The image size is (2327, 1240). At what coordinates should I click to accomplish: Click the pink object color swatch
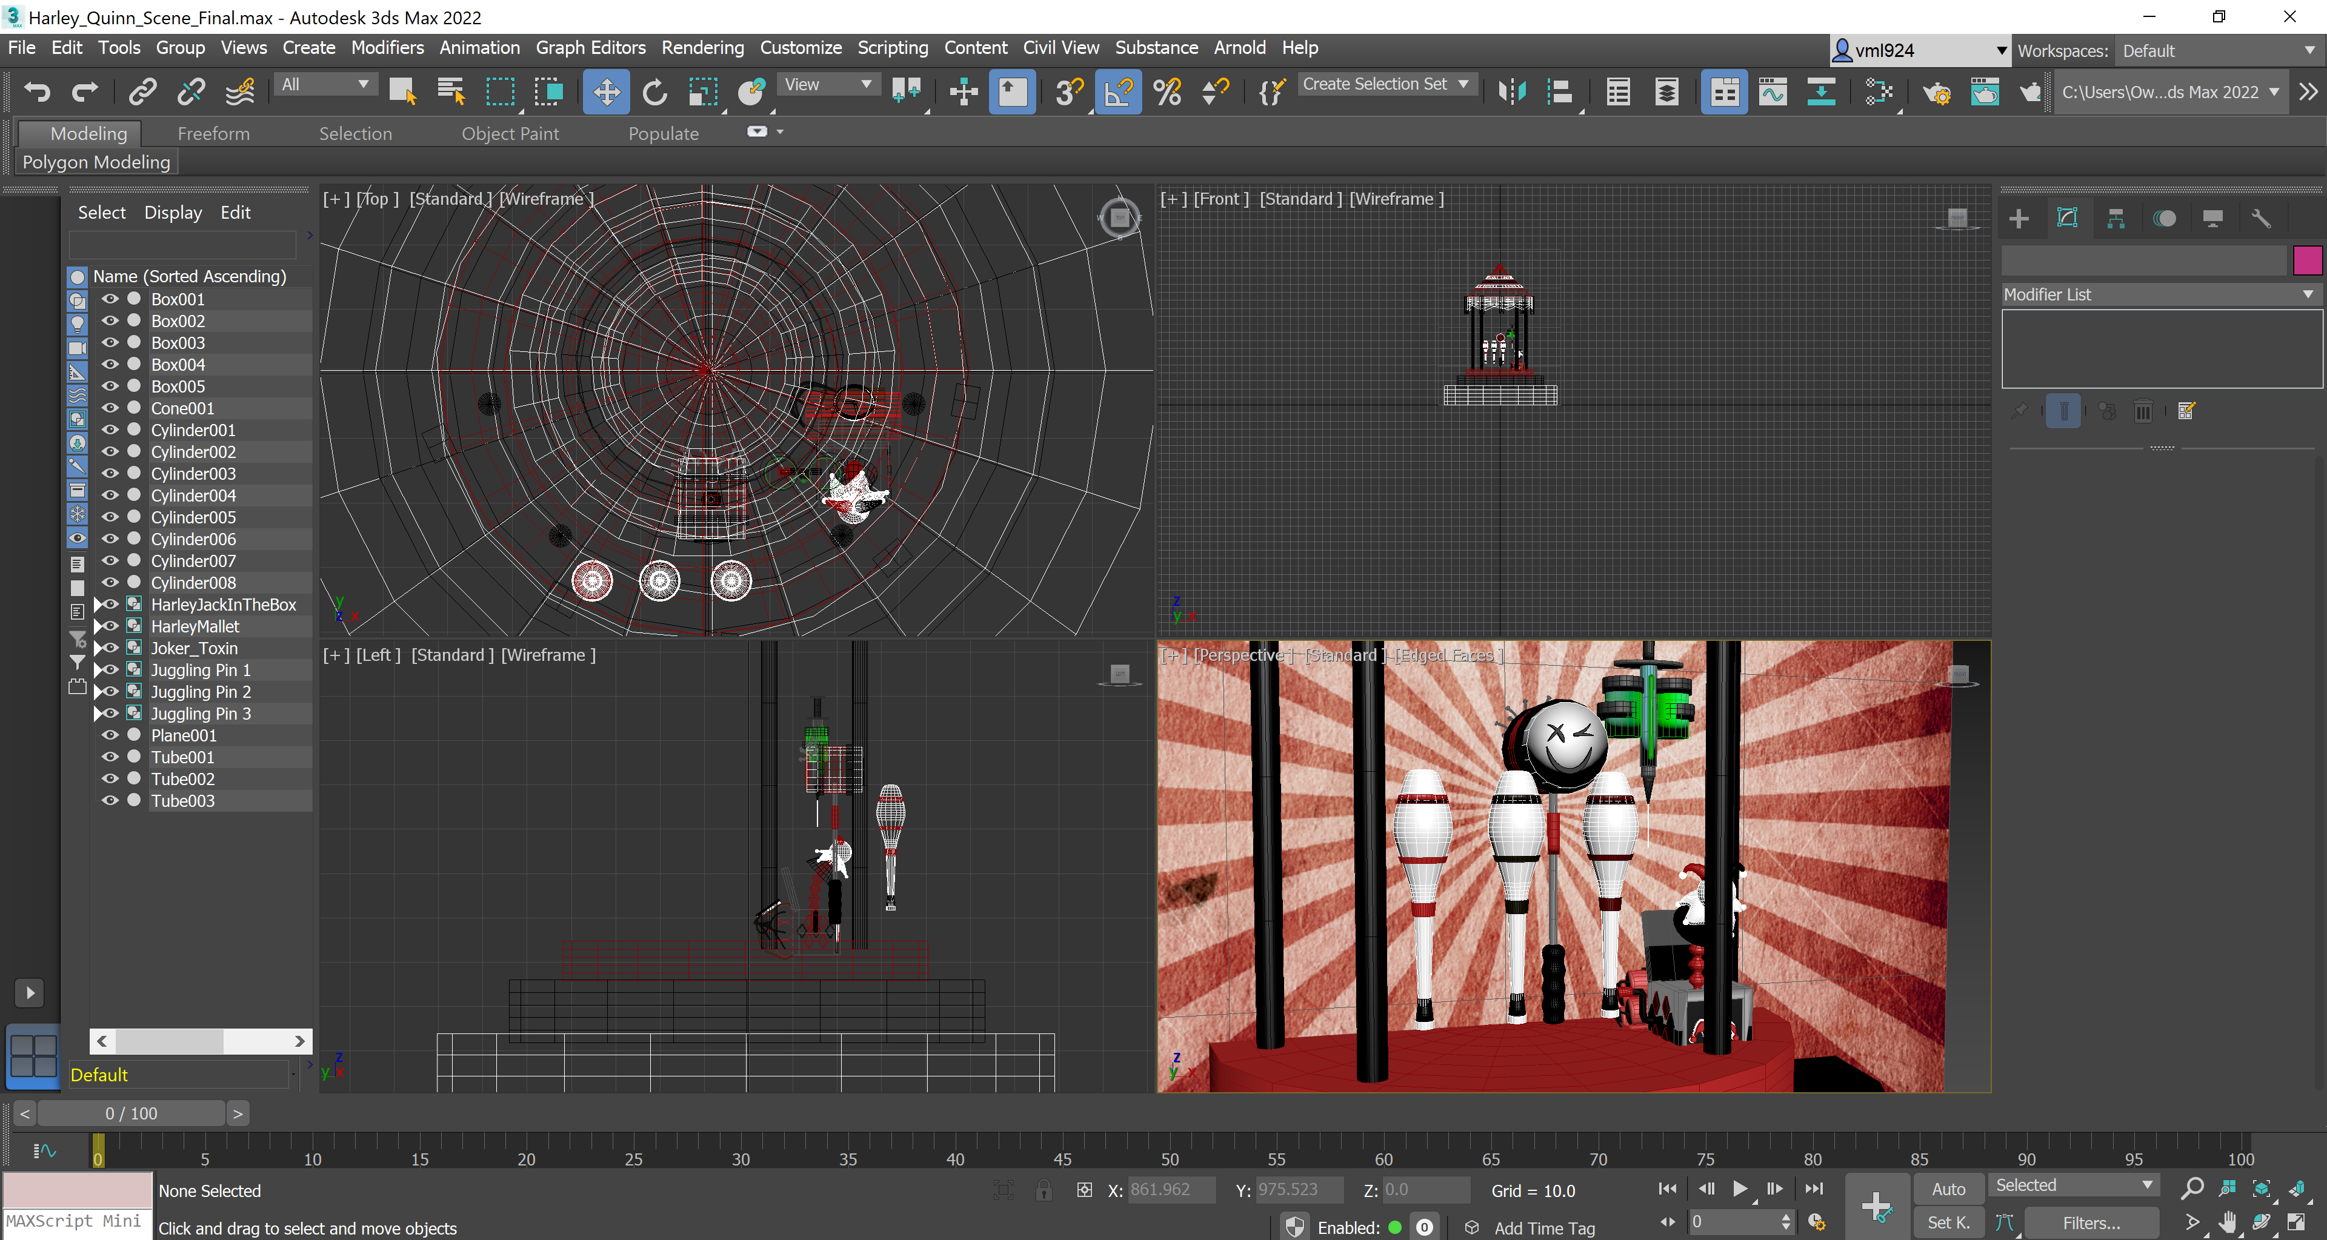click(2308, 260)
